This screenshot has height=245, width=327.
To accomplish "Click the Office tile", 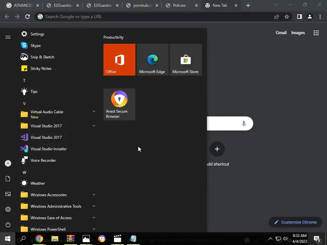I will [x=119, y=60].
